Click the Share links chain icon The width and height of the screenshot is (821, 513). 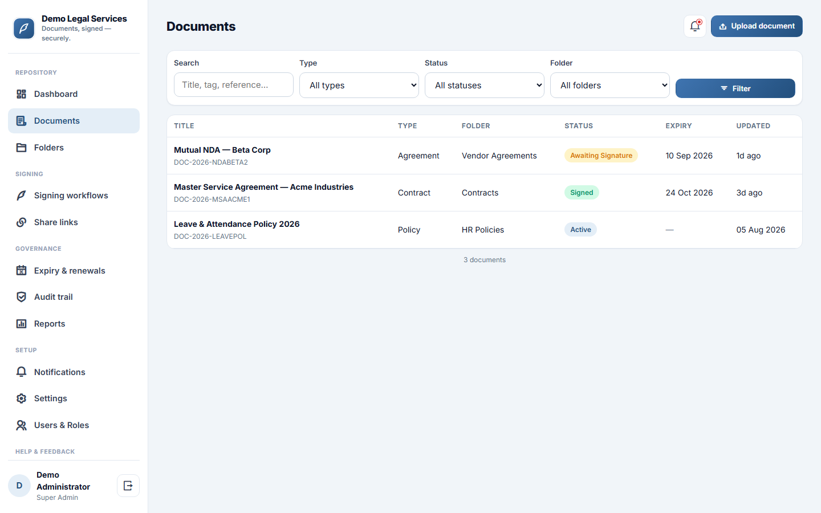[21, 222]
